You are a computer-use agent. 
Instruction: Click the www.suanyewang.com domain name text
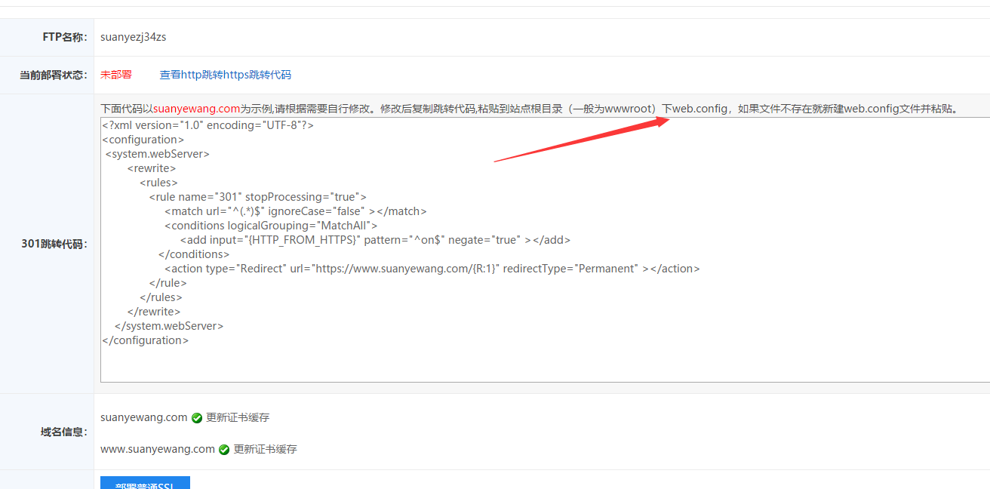coord(158,449)
